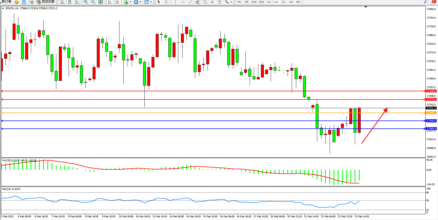The width and height of the screenshot is (438, 220).
Task: Switch to the H1 timeframe
Action: 269,2
